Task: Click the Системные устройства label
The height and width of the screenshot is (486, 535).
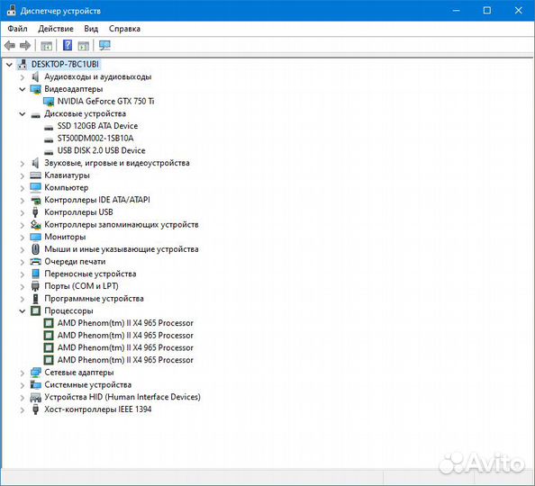Action: tap(87, 384)
